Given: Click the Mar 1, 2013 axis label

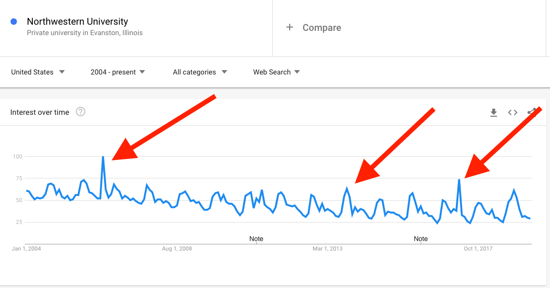Looking at the screenshot, I should [x=327, y=249].
